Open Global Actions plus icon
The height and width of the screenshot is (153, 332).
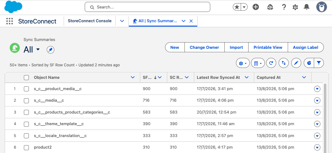coord(256,7)
